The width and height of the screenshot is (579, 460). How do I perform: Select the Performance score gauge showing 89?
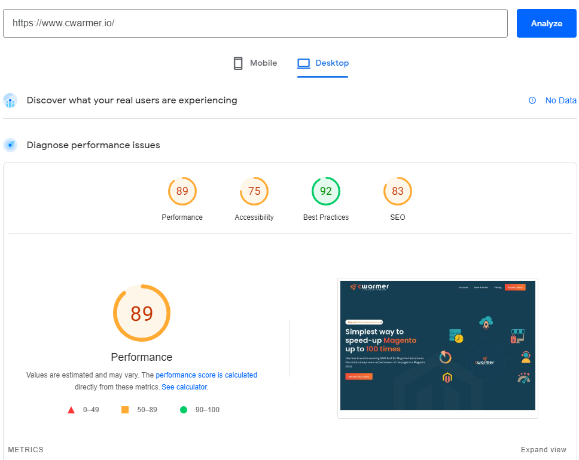[x=182, y=191]
